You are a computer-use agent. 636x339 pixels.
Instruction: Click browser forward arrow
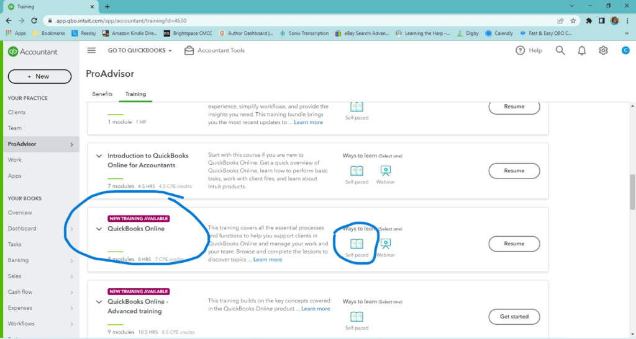22,20
